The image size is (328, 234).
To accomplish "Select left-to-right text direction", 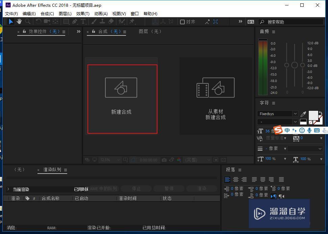I will coord(273,197).
